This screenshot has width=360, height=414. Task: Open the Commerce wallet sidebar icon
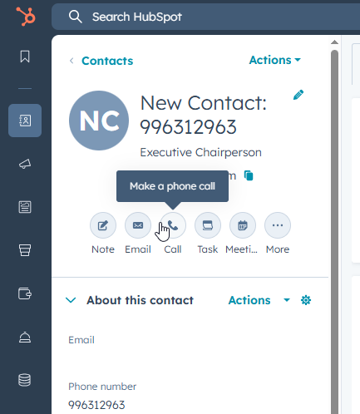tap(25, 293)
